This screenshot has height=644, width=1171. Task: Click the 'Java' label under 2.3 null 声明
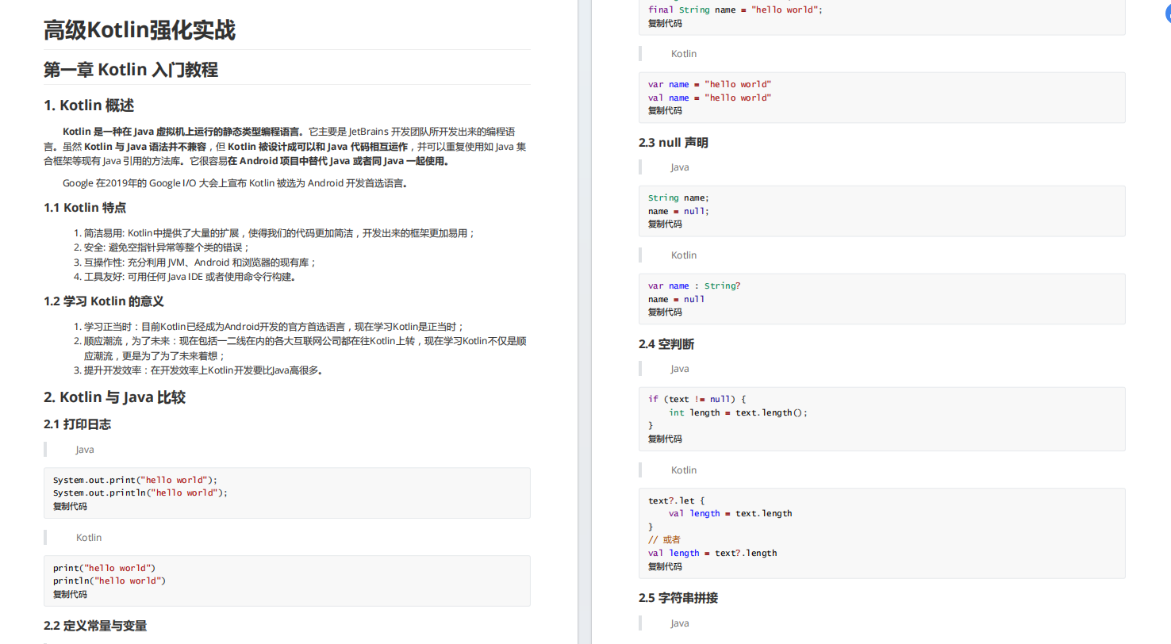point(680,167)
